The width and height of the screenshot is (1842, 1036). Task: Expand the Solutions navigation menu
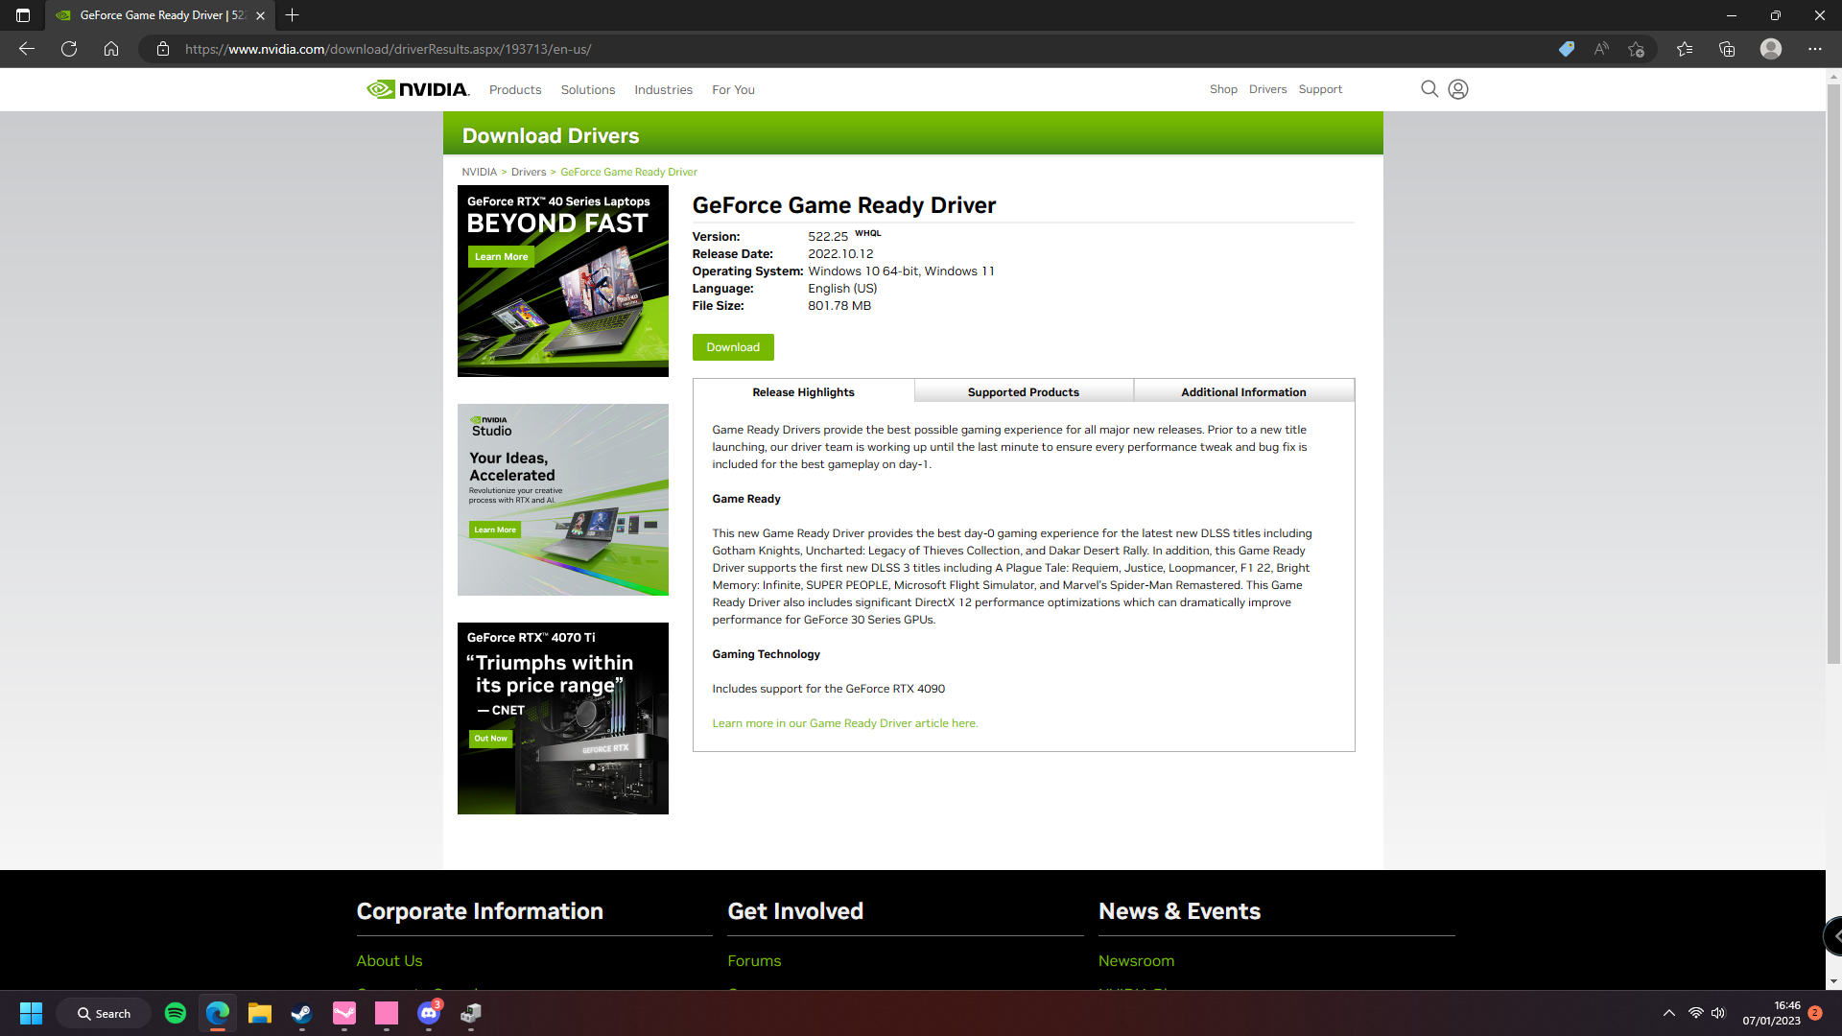click(587, 89)
